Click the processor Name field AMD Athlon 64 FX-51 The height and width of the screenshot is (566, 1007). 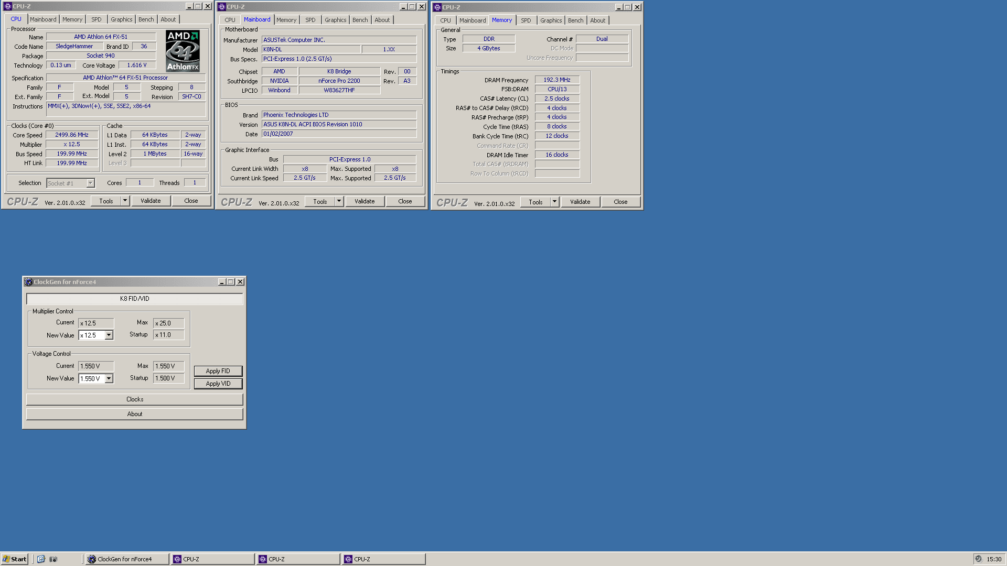101,37
